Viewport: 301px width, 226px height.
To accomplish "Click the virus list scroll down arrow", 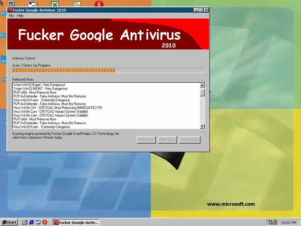I will [202, 126].
